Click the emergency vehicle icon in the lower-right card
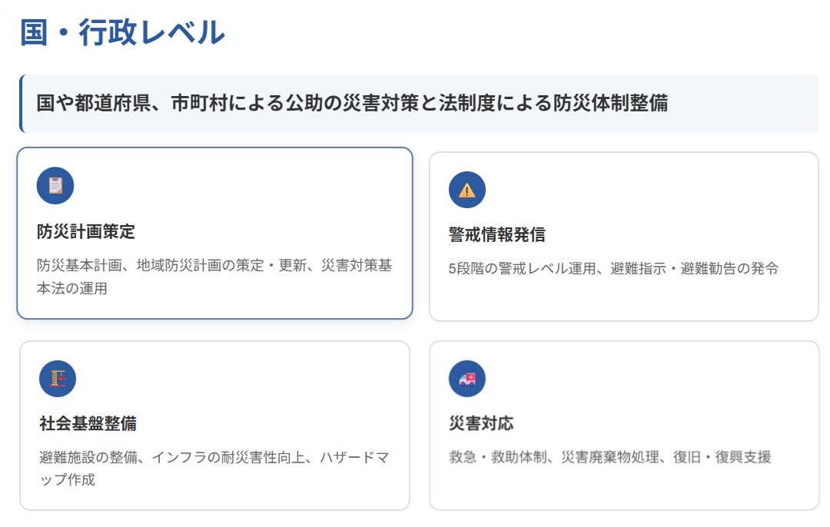The height and width of the screenshot is (527, 830). pyautogui.click(x=468, y=379)
